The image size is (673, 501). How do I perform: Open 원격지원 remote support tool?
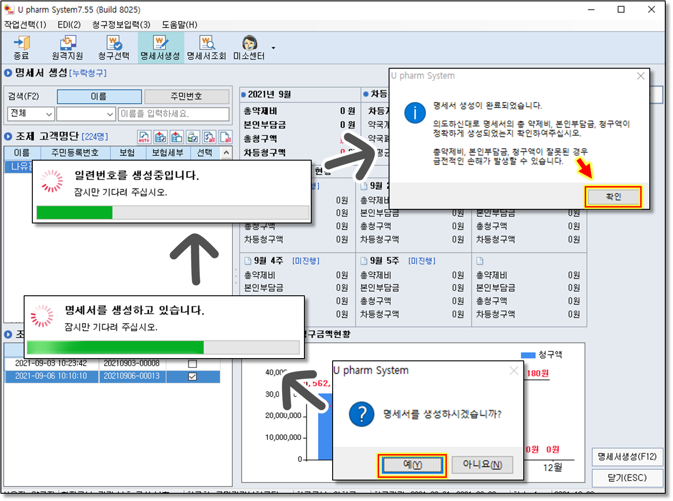point(67,48)
